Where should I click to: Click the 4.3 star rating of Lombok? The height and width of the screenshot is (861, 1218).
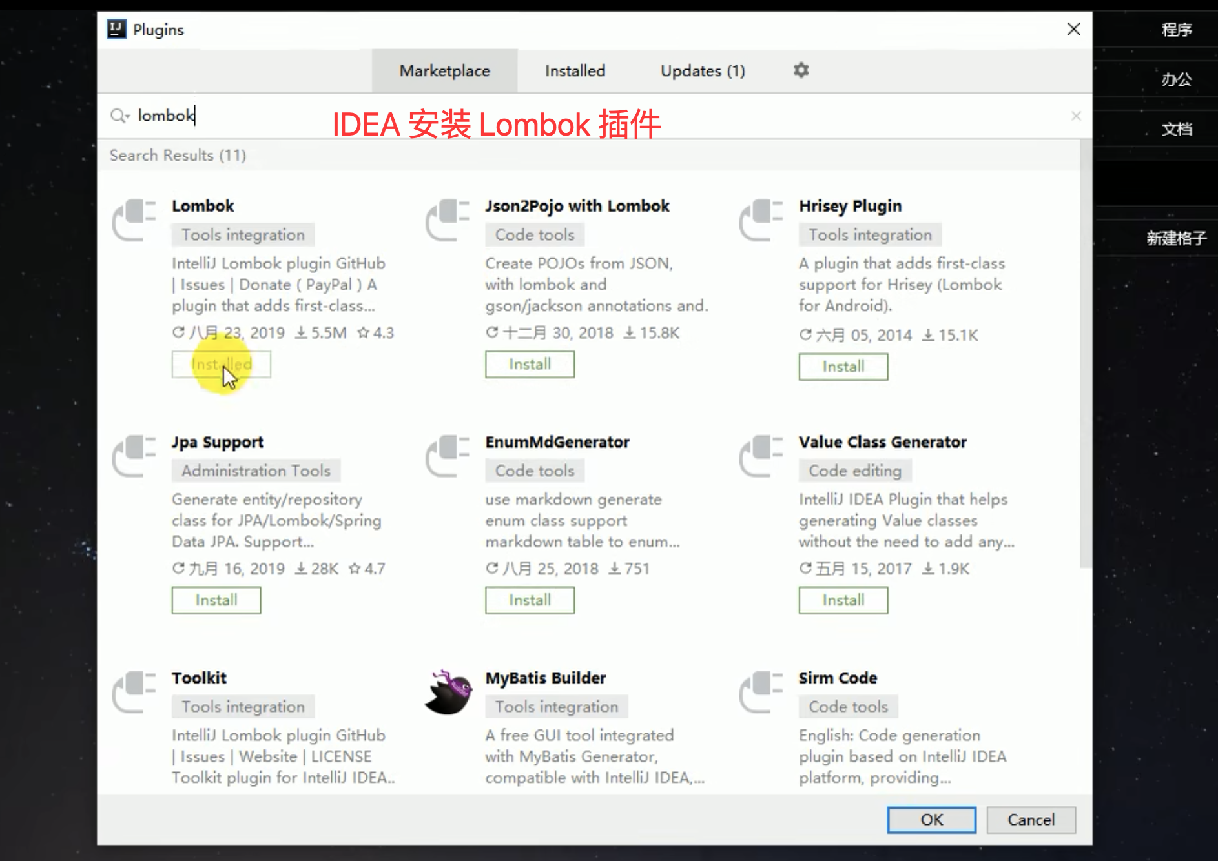point(376,333)
